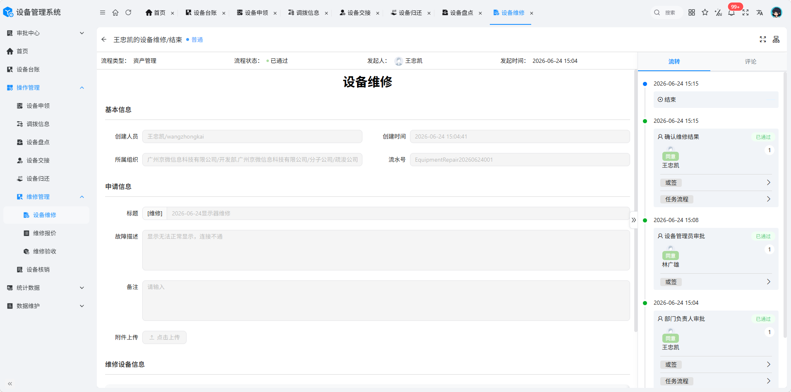Close the 设备盘点 tab

480,13
